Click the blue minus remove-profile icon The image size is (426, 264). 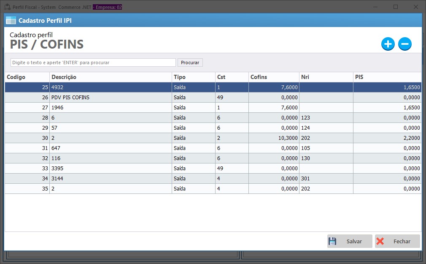tap(404, 44)
